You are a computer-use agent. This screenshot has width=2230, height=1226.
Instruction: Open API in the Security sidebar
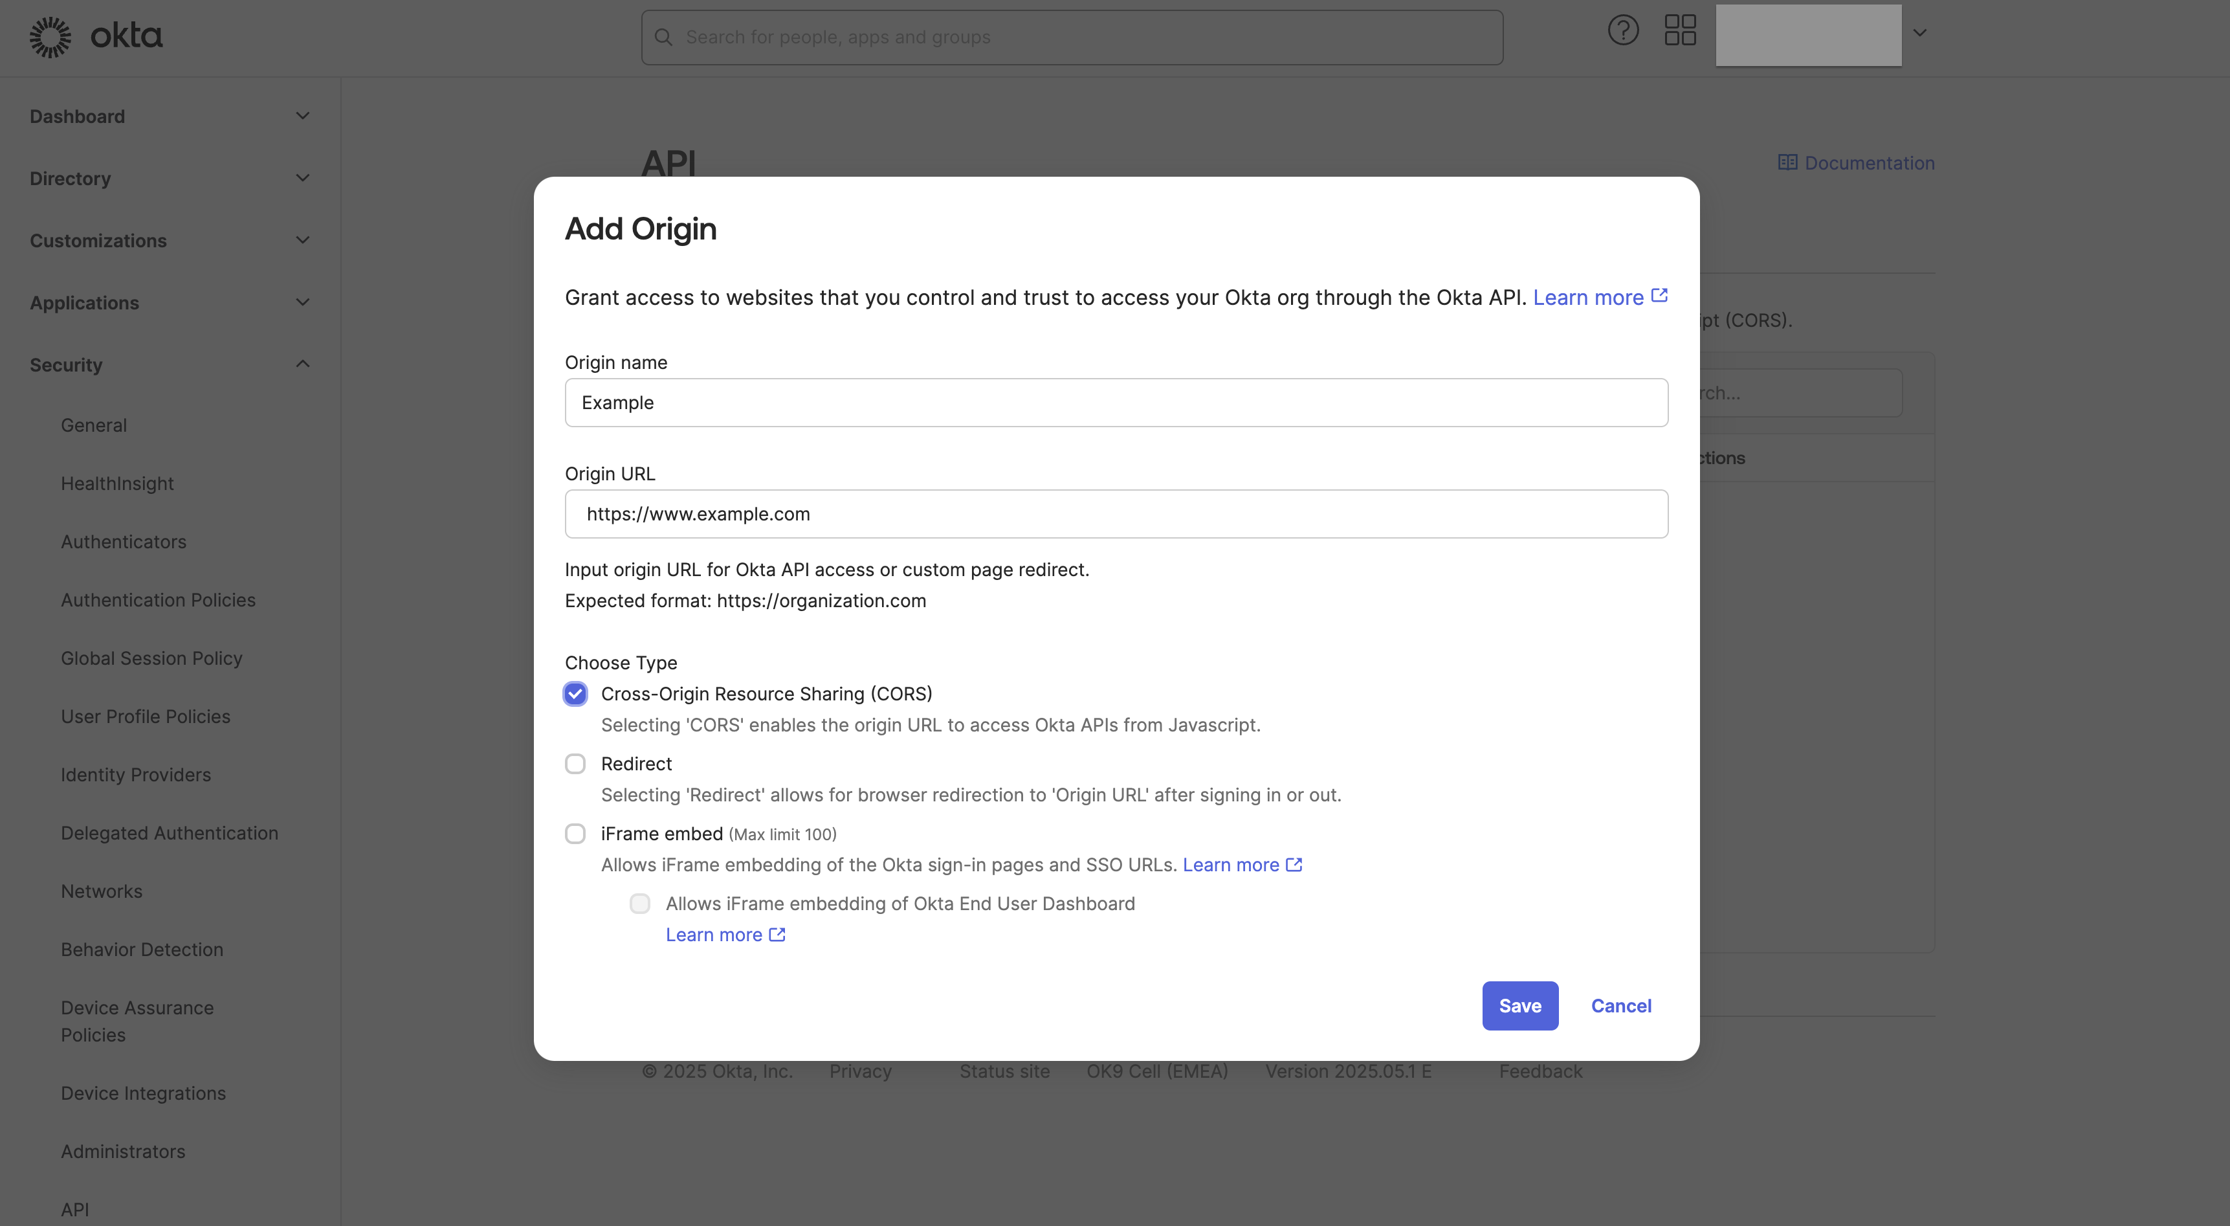click(x=74, y=1210)
